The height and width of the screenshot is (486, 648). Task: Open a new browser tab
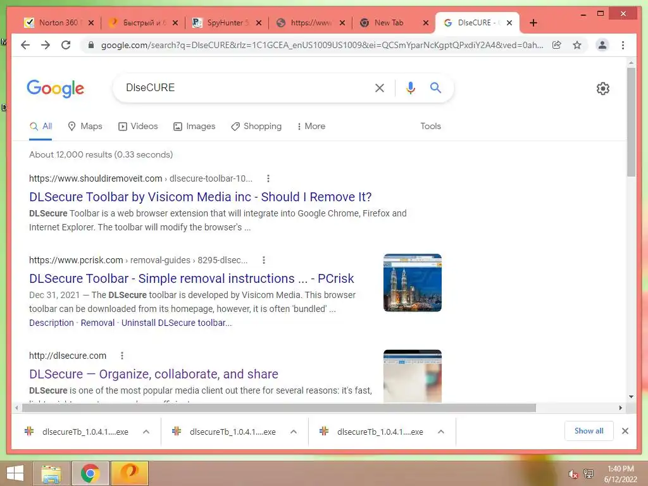click(x=533, y=23)
